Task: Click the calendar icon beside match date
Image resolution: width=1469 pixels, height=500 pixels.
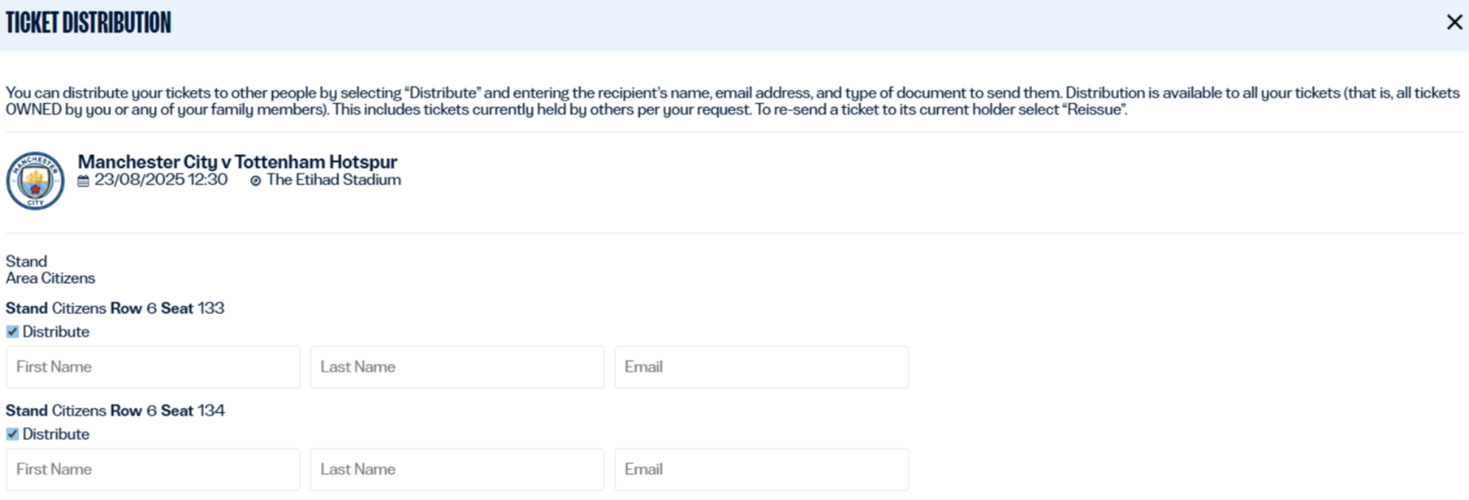Action: click(x=84, y=181)
